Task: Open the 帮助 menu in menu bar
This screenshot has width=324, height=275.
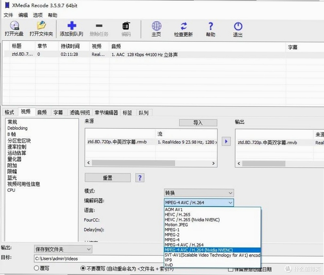Action: (53, 15)
